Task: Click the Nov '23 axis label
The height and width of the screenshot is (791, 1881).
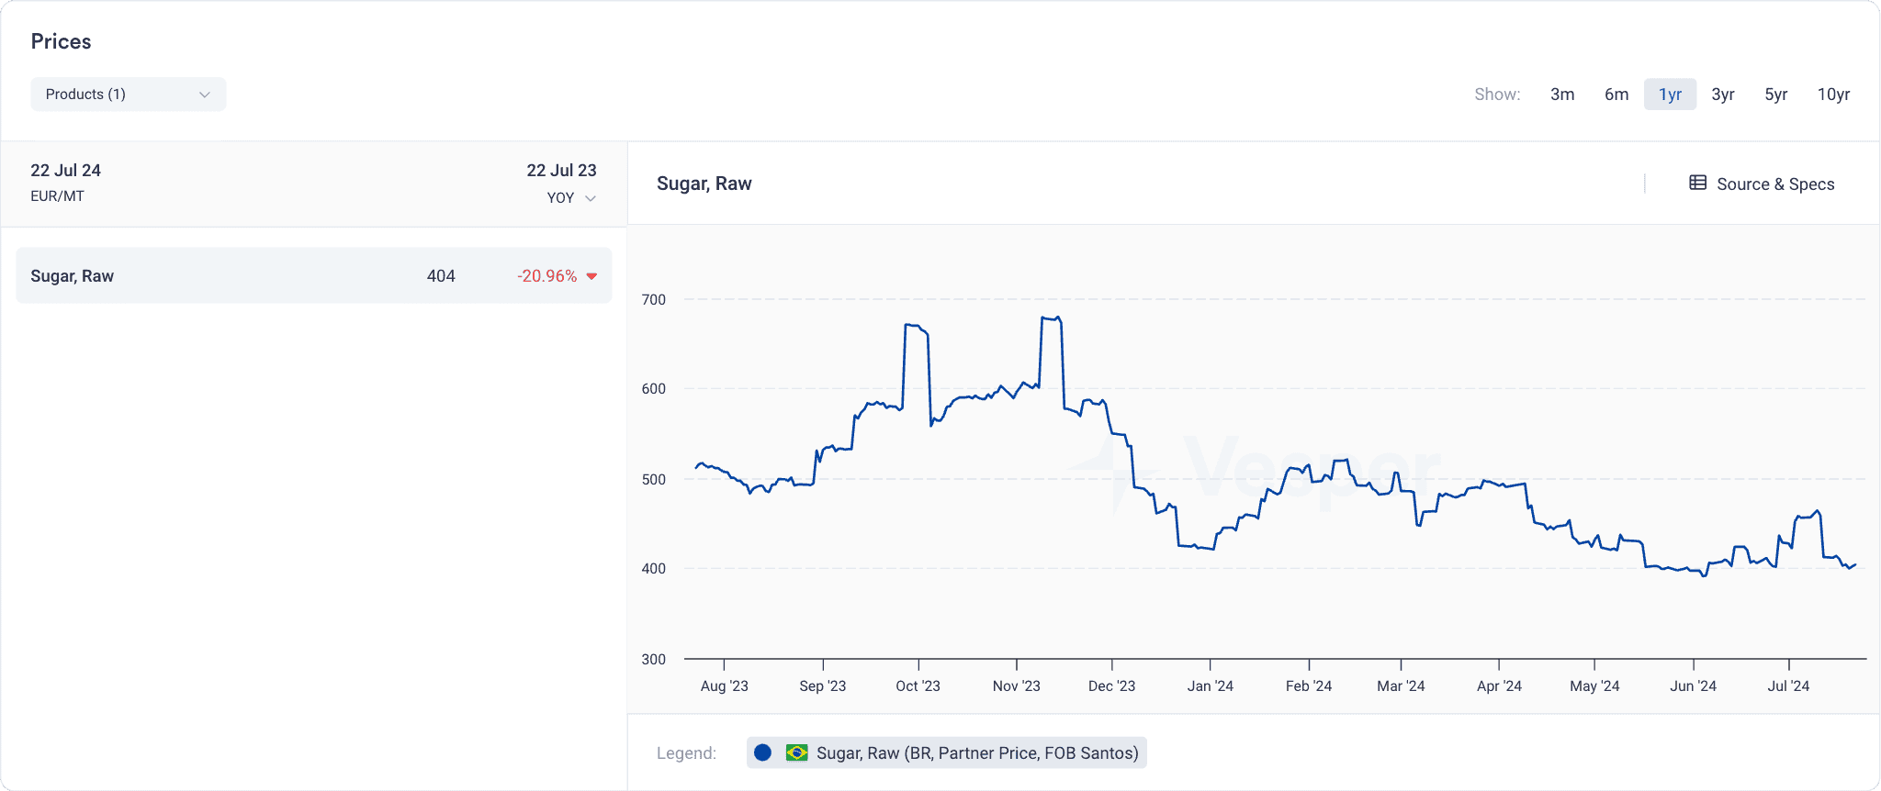Action: click(1016, 686)
